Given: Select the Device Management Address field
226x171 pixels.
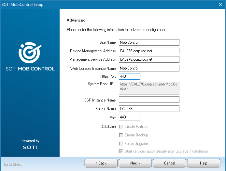Looking at the screenshot, I should (x=149, y=51).
